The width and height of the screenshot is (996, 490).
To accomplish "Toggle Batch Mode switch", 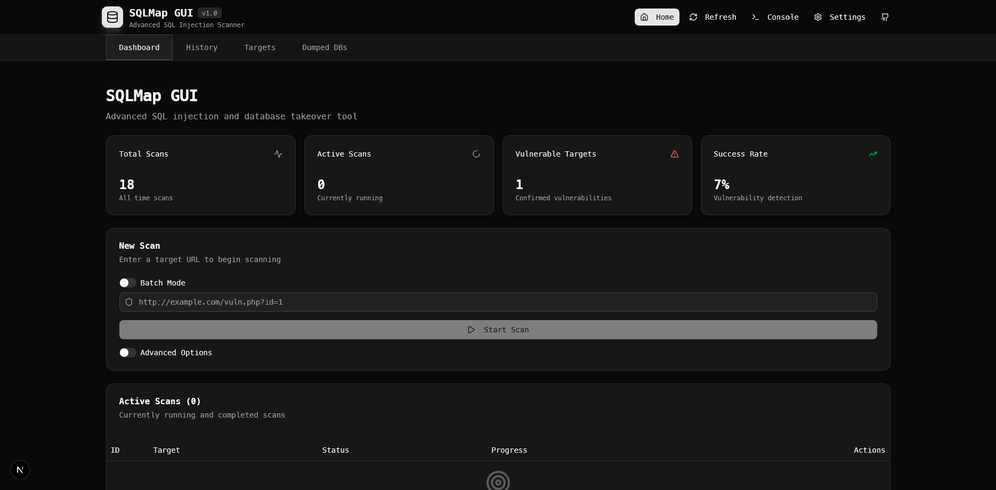I will [x=128, y=283].
